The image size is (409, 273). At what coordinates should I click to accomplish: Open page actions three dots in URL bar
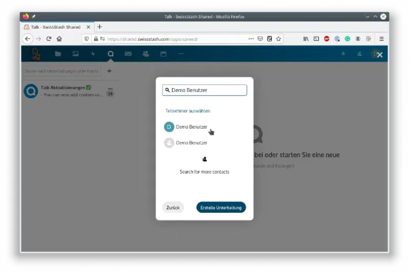(251, 38)
